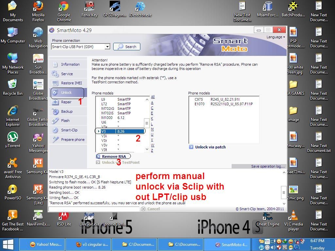Click the VLC media player icon
This screenshot has width=335, height=251.
(293, 221)
